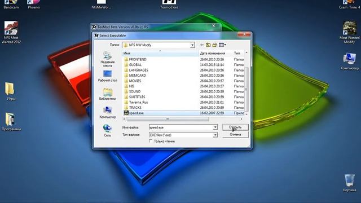The width and height of the screenshot is (361, 203).
Task: Open the Phoenix desktop shortcut
Action: pyautogui.click(x=34, y=4)
